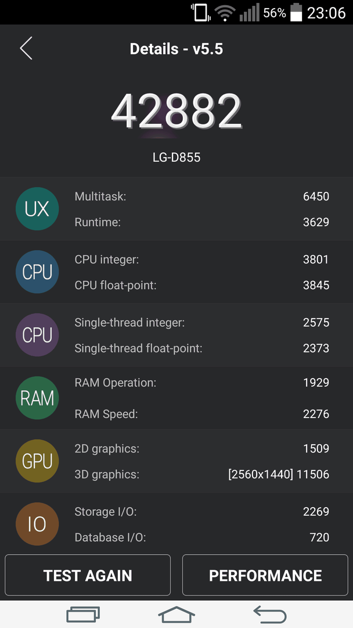Tap the Wi-Fi status bar icon

tap(225, 13)
